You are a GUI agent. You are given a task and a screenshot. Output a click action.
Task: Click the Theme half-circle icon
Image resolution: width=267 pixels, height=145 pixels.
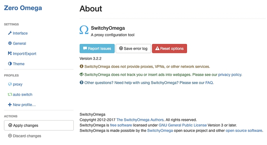[x=10, y=64]
